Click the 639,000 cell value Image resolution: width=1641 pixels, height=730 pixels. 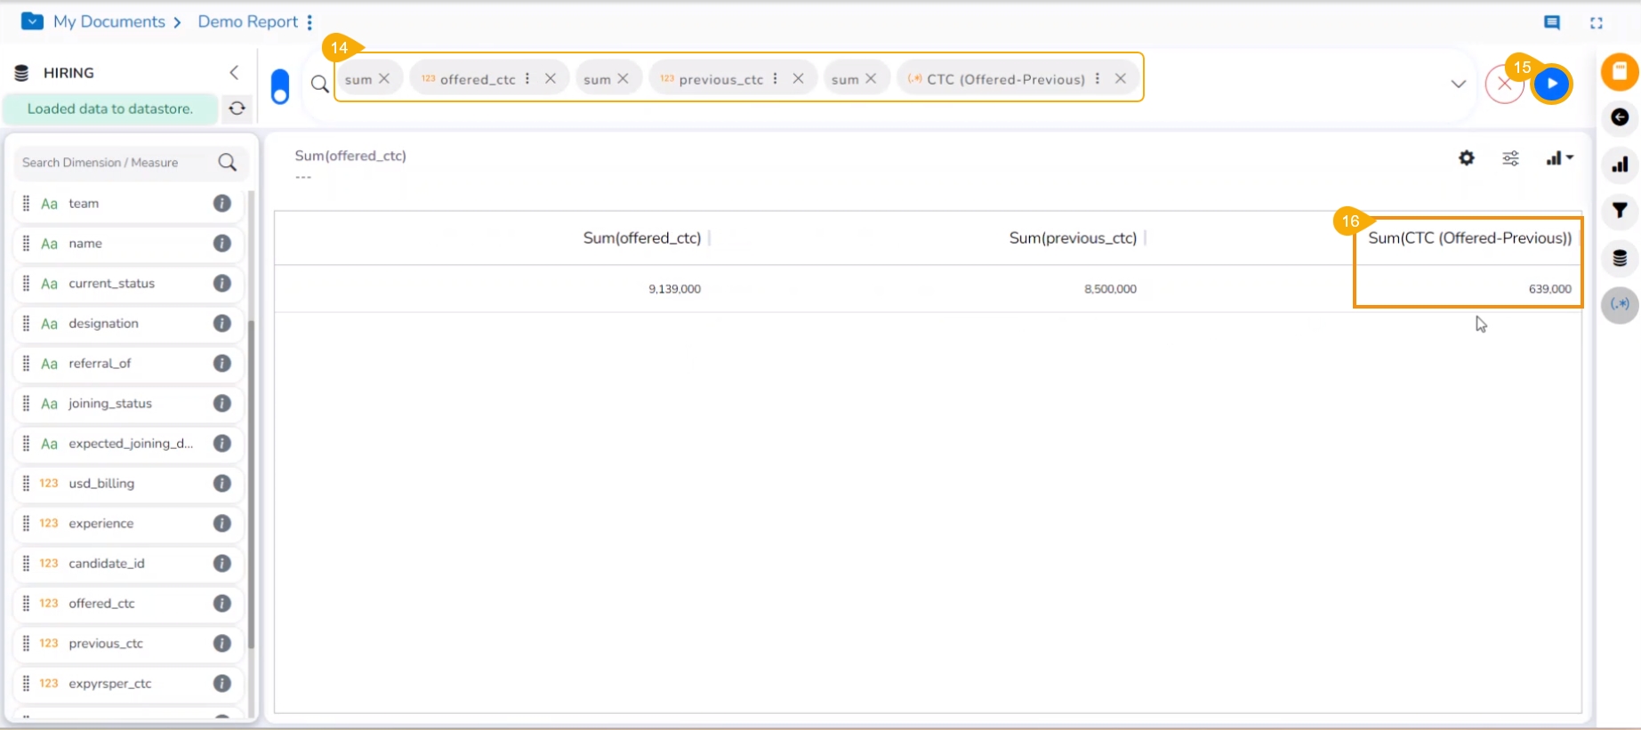click(x=1550, y=289)
